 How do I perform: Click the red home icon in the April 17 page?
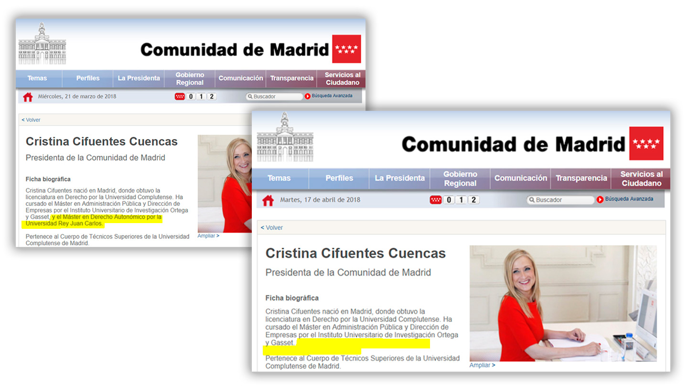point(268,201)
